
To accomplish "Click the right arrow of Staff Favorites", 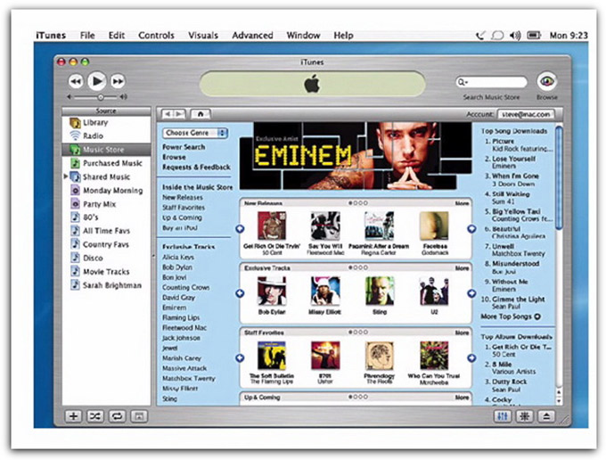I will (471, 358).
